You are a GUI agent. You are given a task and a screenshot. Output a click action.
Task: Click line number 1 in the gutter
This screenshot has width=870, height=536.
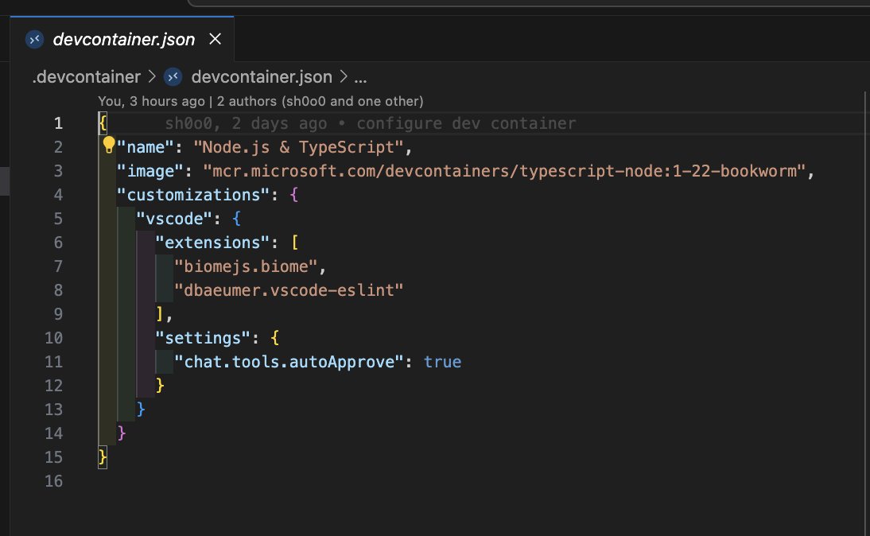58,123
